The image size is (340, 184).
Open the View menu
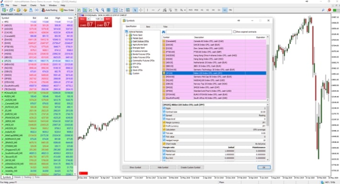(x=15, y=5)
